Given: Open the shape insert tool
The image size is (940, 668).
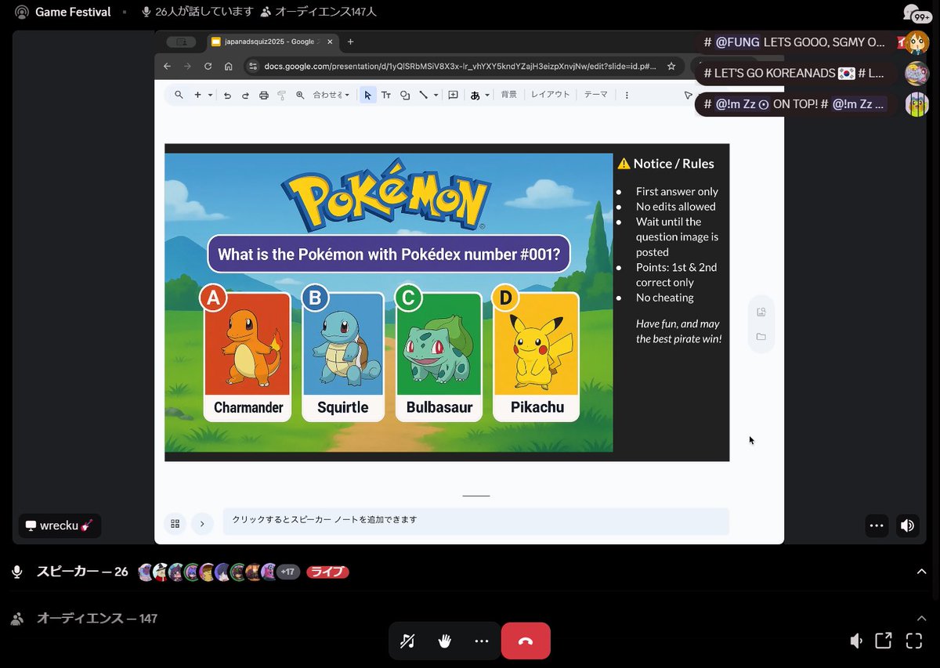Looking at the screenshot, I should (x=405, y=95).
